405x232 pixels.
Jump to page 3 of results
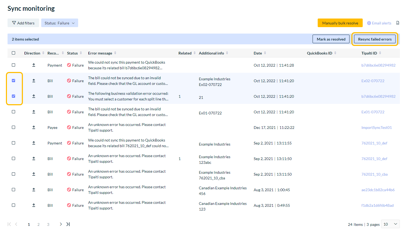48,224
